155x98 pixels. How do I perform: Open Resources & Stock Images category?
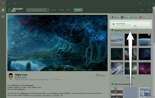pos(25,80)
